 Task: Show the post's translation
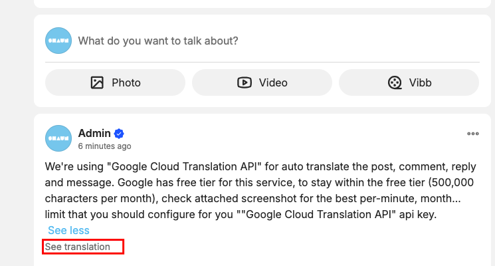pyautogui.click(x=78, y=247)
